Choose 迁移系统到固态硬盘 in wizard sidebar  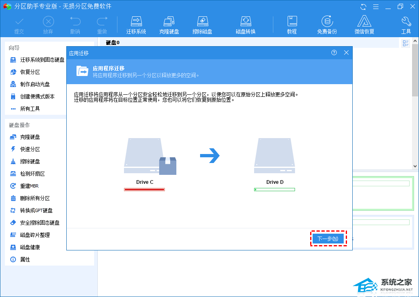point(37,60)
